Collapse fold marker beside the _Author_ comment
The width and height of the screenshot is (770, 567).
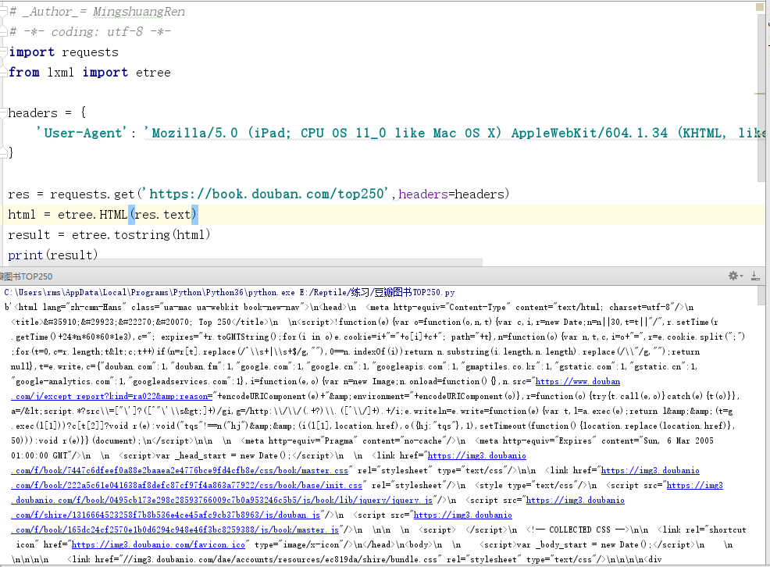[x=4, y=12]
